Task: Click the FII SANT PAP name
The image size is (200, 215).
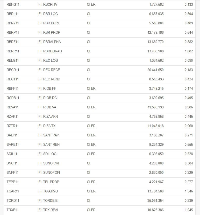Action: (49, 135)
